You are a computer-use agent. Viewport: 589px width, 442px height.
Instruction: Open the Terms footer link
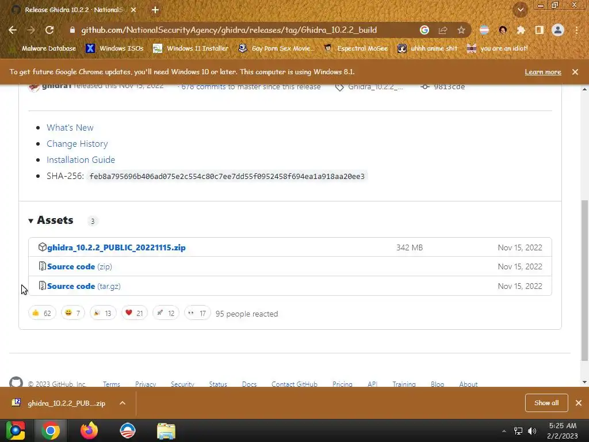(112, 384)
